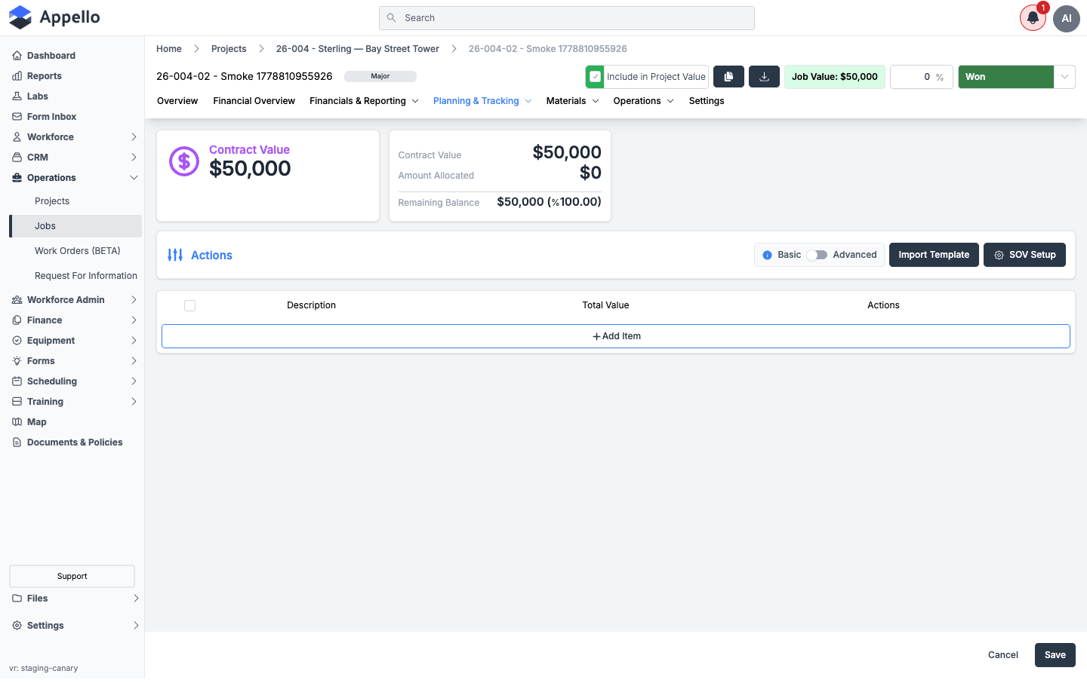Focus the Search field

point(567,18)
